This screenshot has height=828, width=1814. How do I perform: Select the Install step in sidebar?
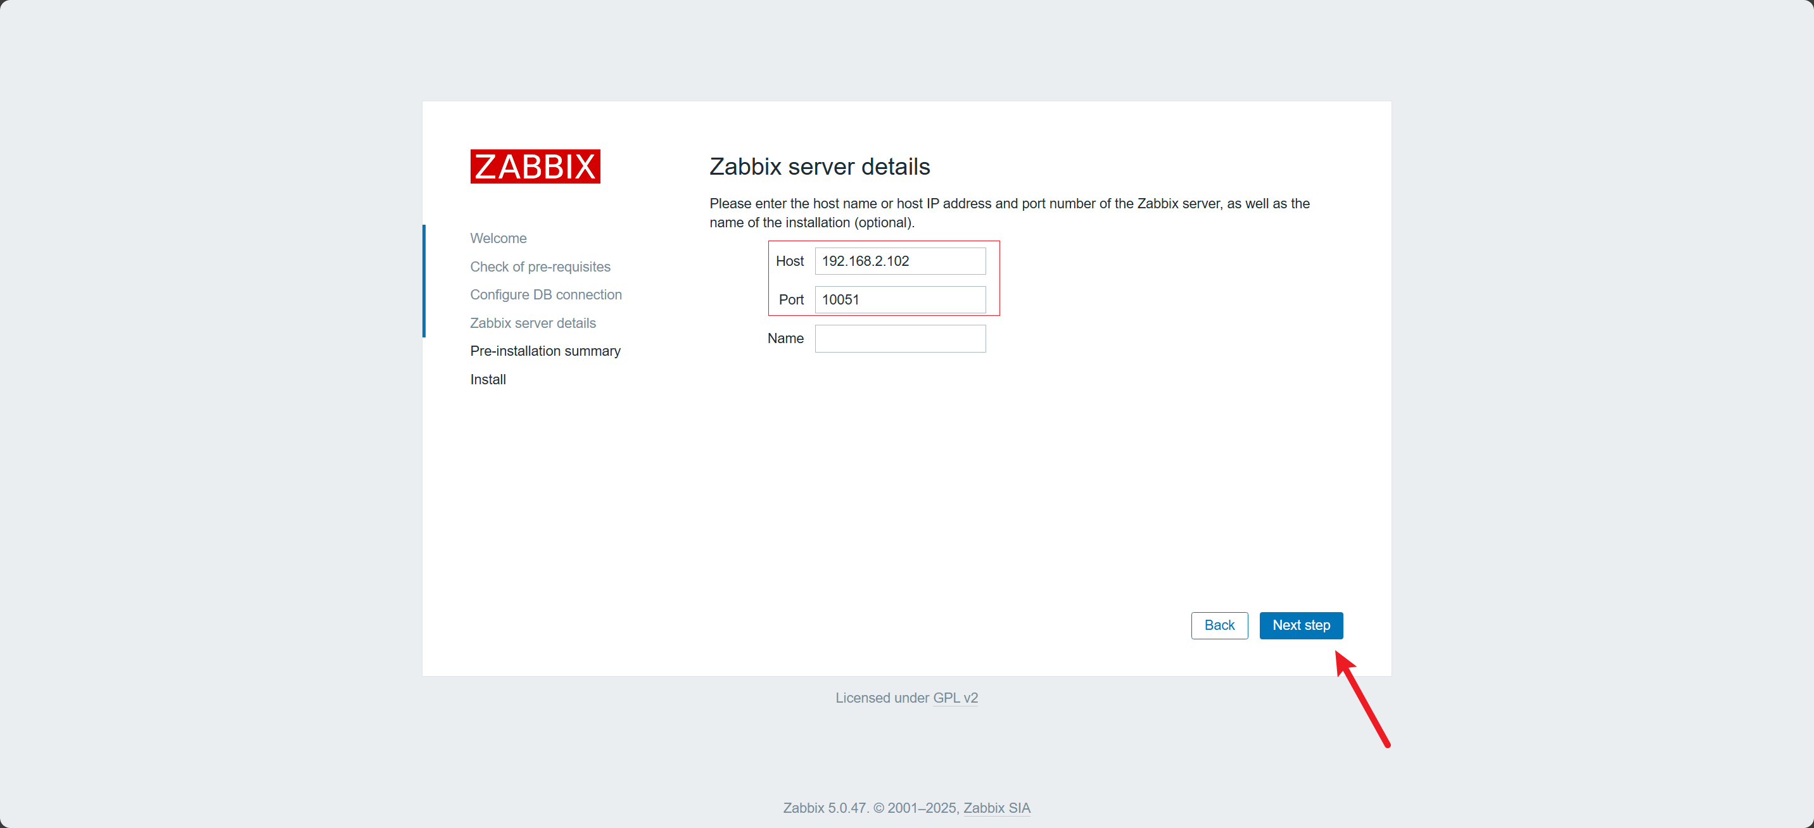pyautogui.click(x=487, y=380)
